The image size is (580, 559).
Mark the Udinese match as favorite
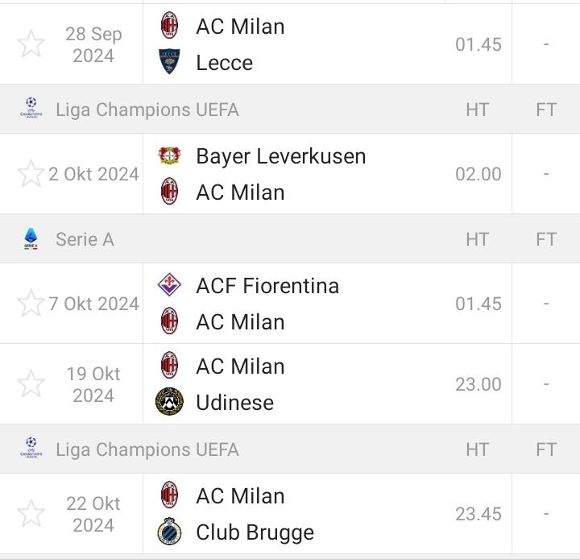click(x=31, y=384)
